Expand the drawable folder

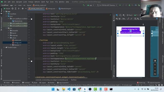click(x=8, y=31)
